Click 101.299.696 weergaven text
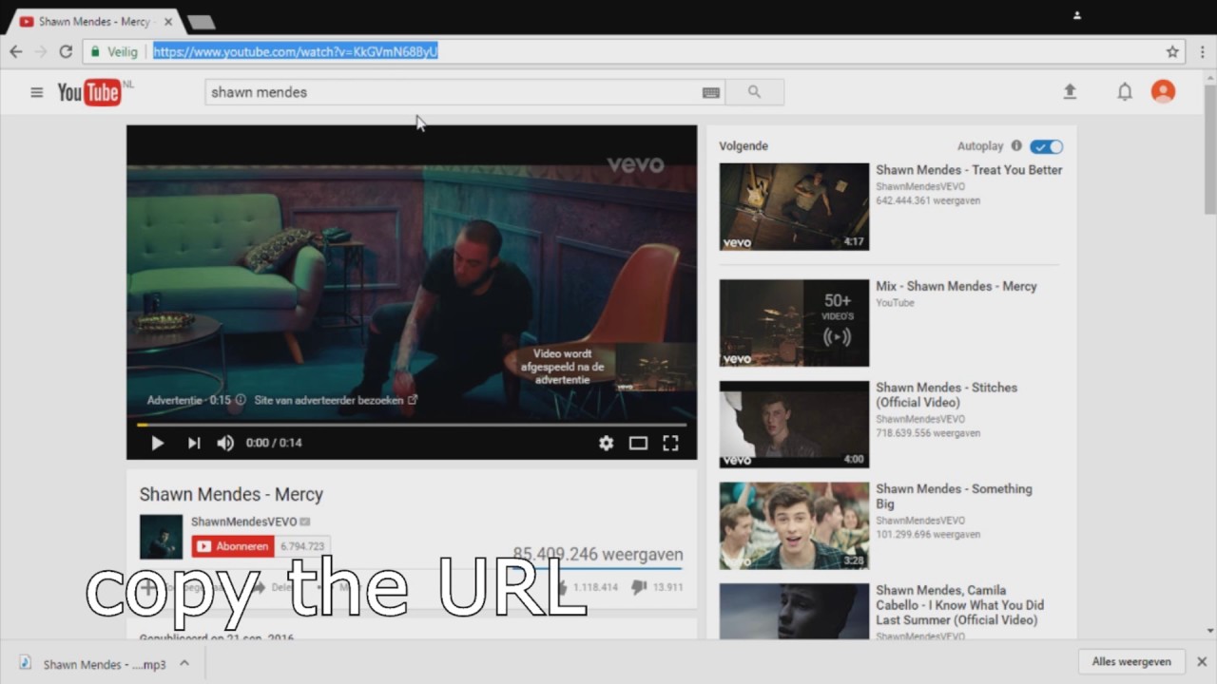Viewport: 1217px width, 684px height. pyautogui.click(x=928, y=535)
